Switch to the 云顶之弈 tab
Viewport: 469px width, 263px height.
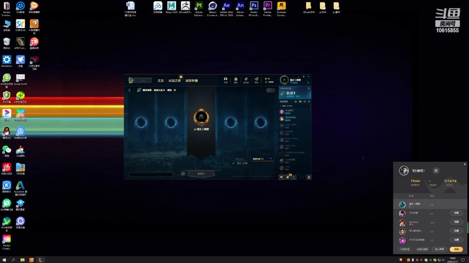(x=175, y=81)
